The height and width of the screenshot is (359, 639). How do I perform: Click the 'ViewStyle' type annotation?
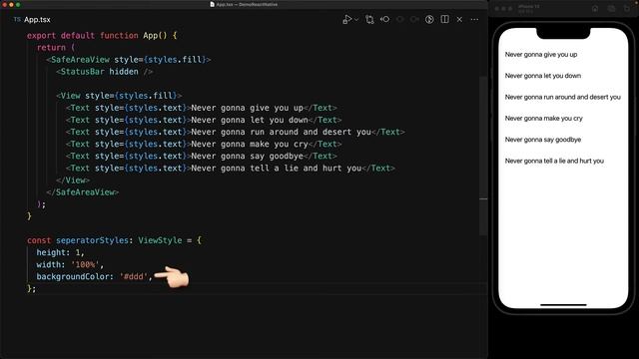[x=160, y=240]
